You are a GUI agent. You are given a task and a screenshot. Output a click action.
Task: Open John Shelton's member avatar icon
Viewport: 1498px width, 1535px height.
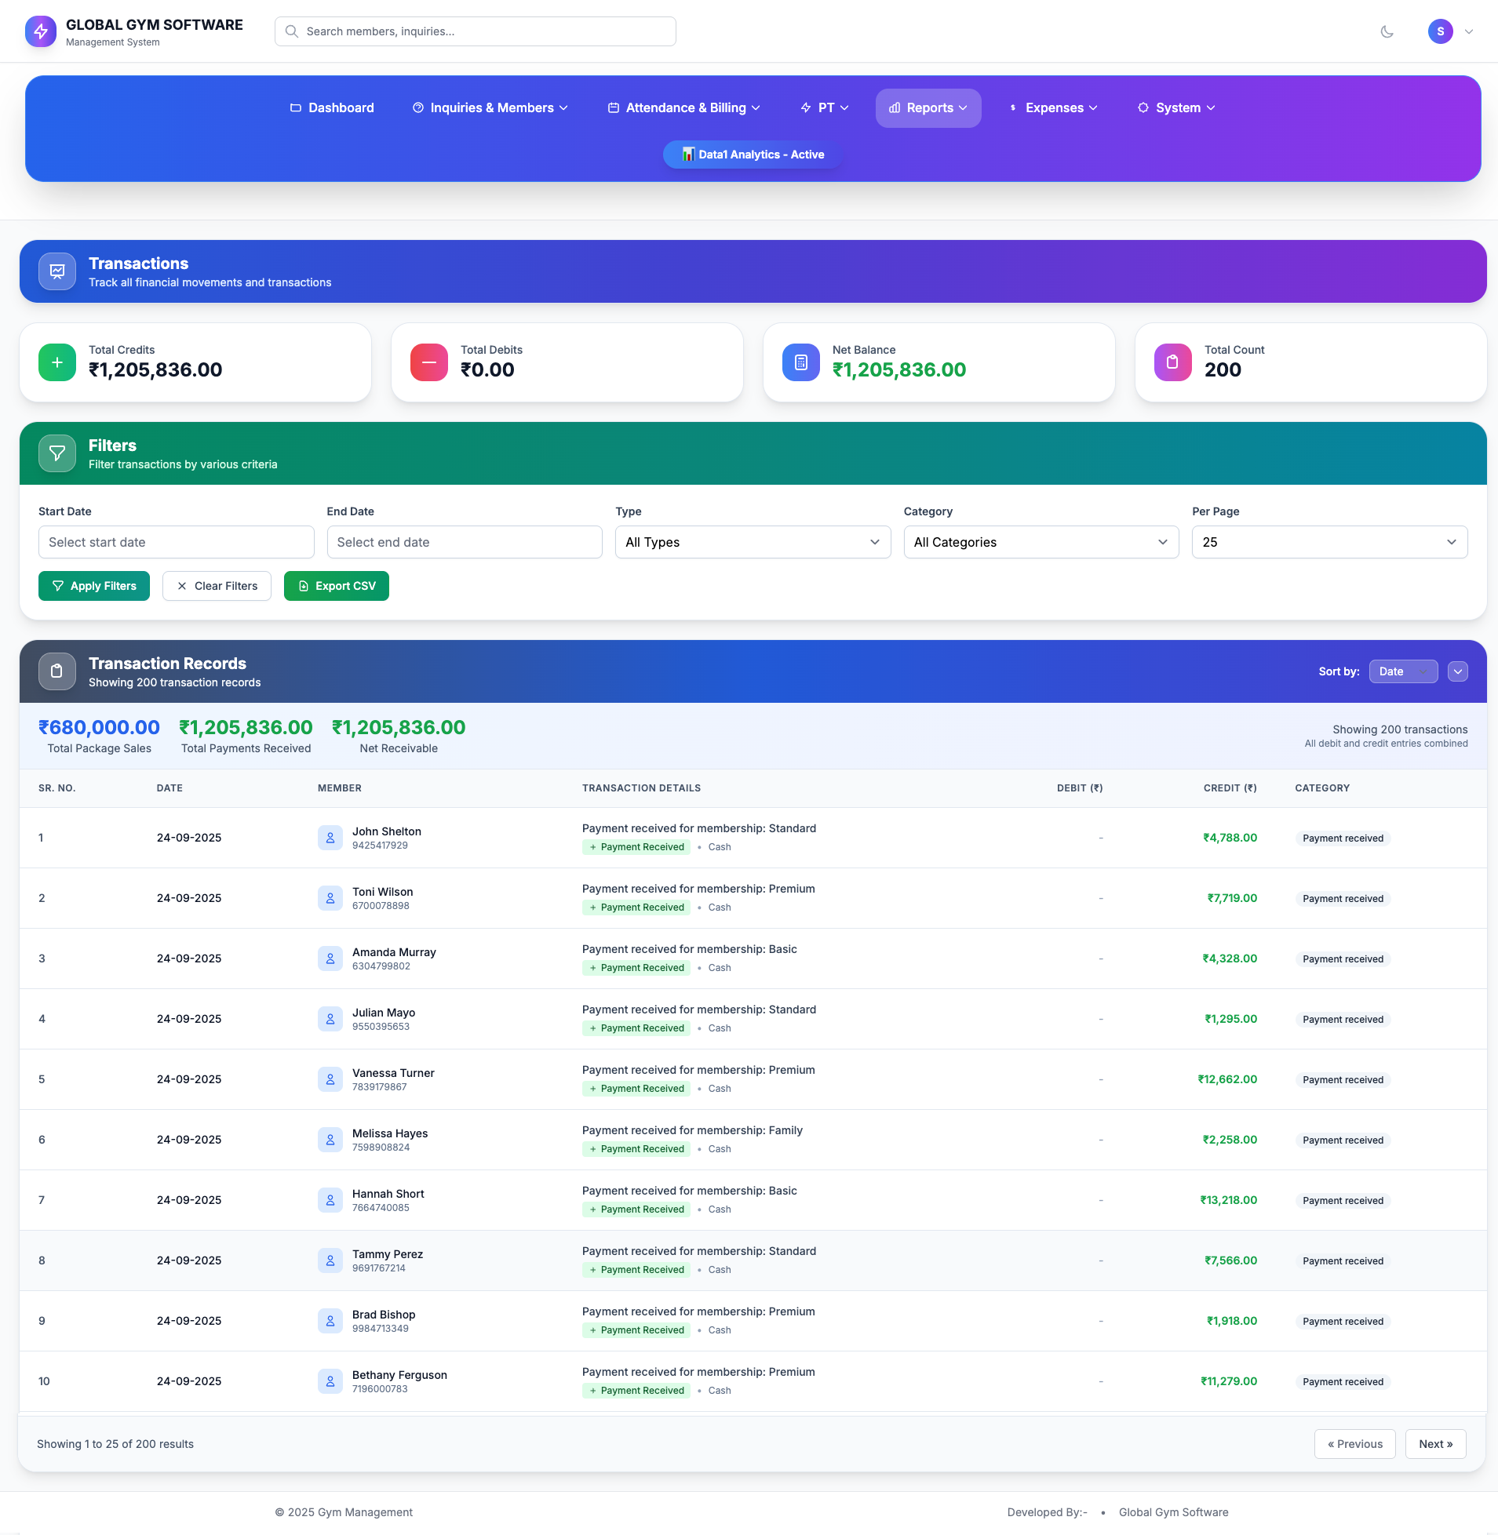(x=330, y=838)
